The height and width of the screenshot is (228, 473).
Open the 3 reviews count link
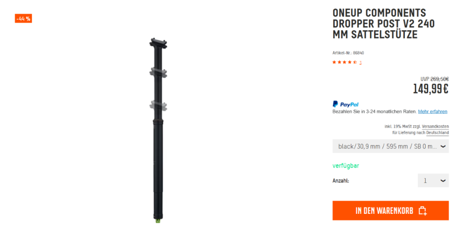point(360,63)
